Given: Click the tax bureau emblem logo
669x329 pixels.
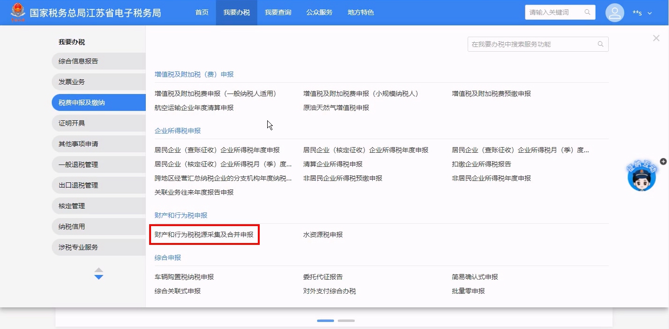Looking at the screenshot, I should [18, 13].
